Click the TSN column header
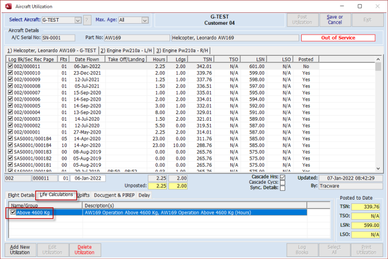Screen dimensions: 388x259 [x=201, y=59]
